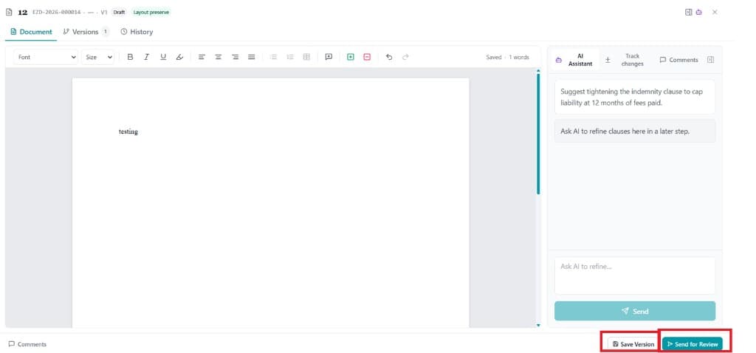Apply bold formatting from toolbar
This screenshot has height=353, width=756.
pyautogui.click(x=130, y=57)
